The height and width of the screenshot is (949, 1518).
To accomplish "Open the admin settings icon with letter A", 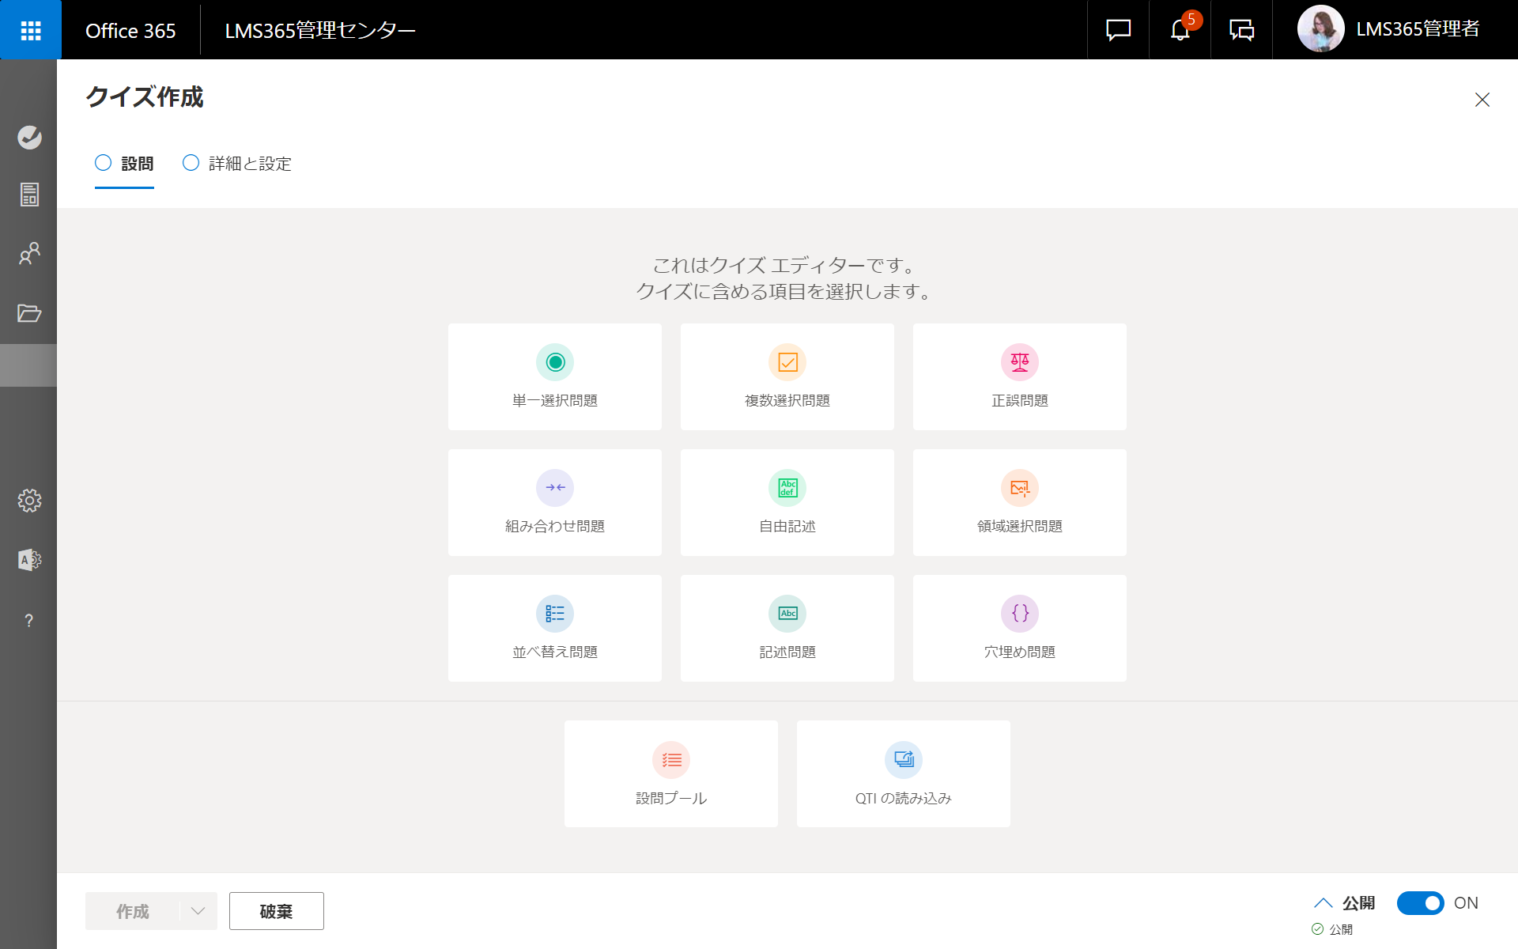I will click(29, 560).
